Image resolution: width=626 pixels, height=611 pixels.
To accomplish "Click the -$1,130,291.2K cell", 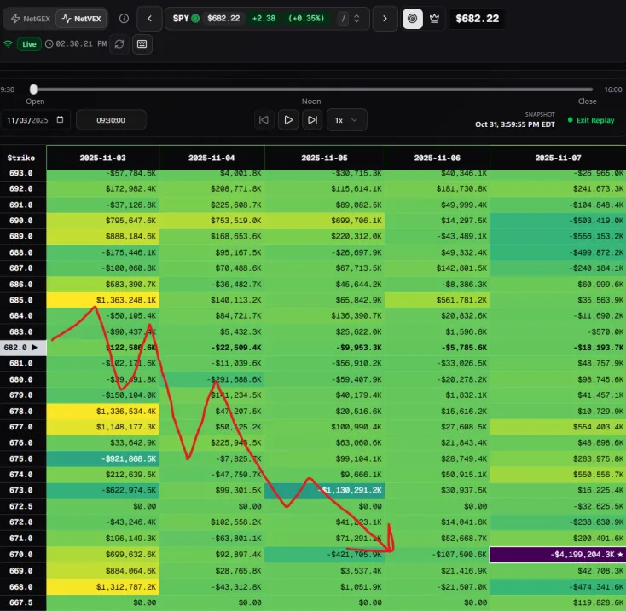I will 324,490.
